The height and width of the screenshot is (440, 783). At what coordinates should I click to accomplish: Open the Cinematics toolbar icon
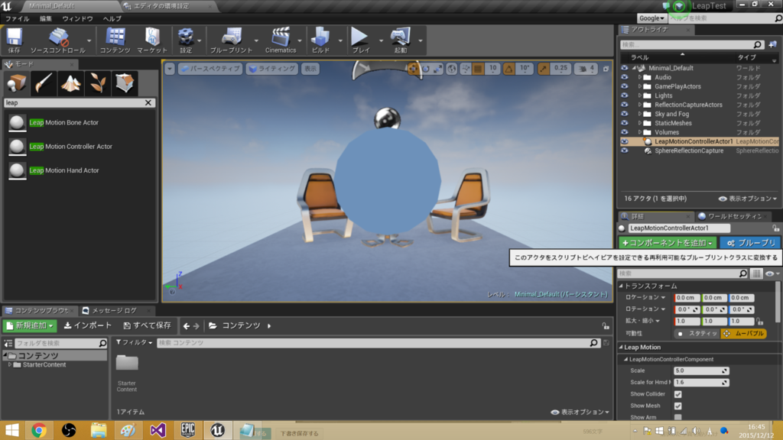pos(281,40)
